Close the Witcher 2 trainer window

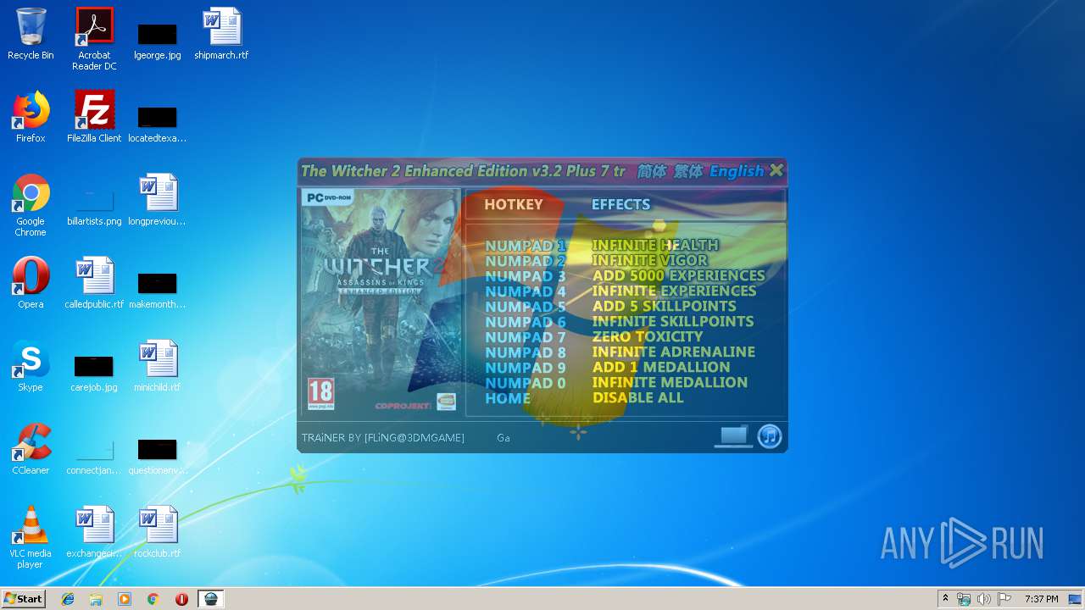(x=776, y=170)
